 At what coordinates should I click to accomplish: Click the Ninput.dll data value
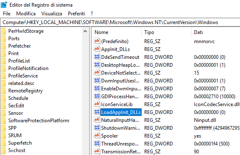coord(205,120)
